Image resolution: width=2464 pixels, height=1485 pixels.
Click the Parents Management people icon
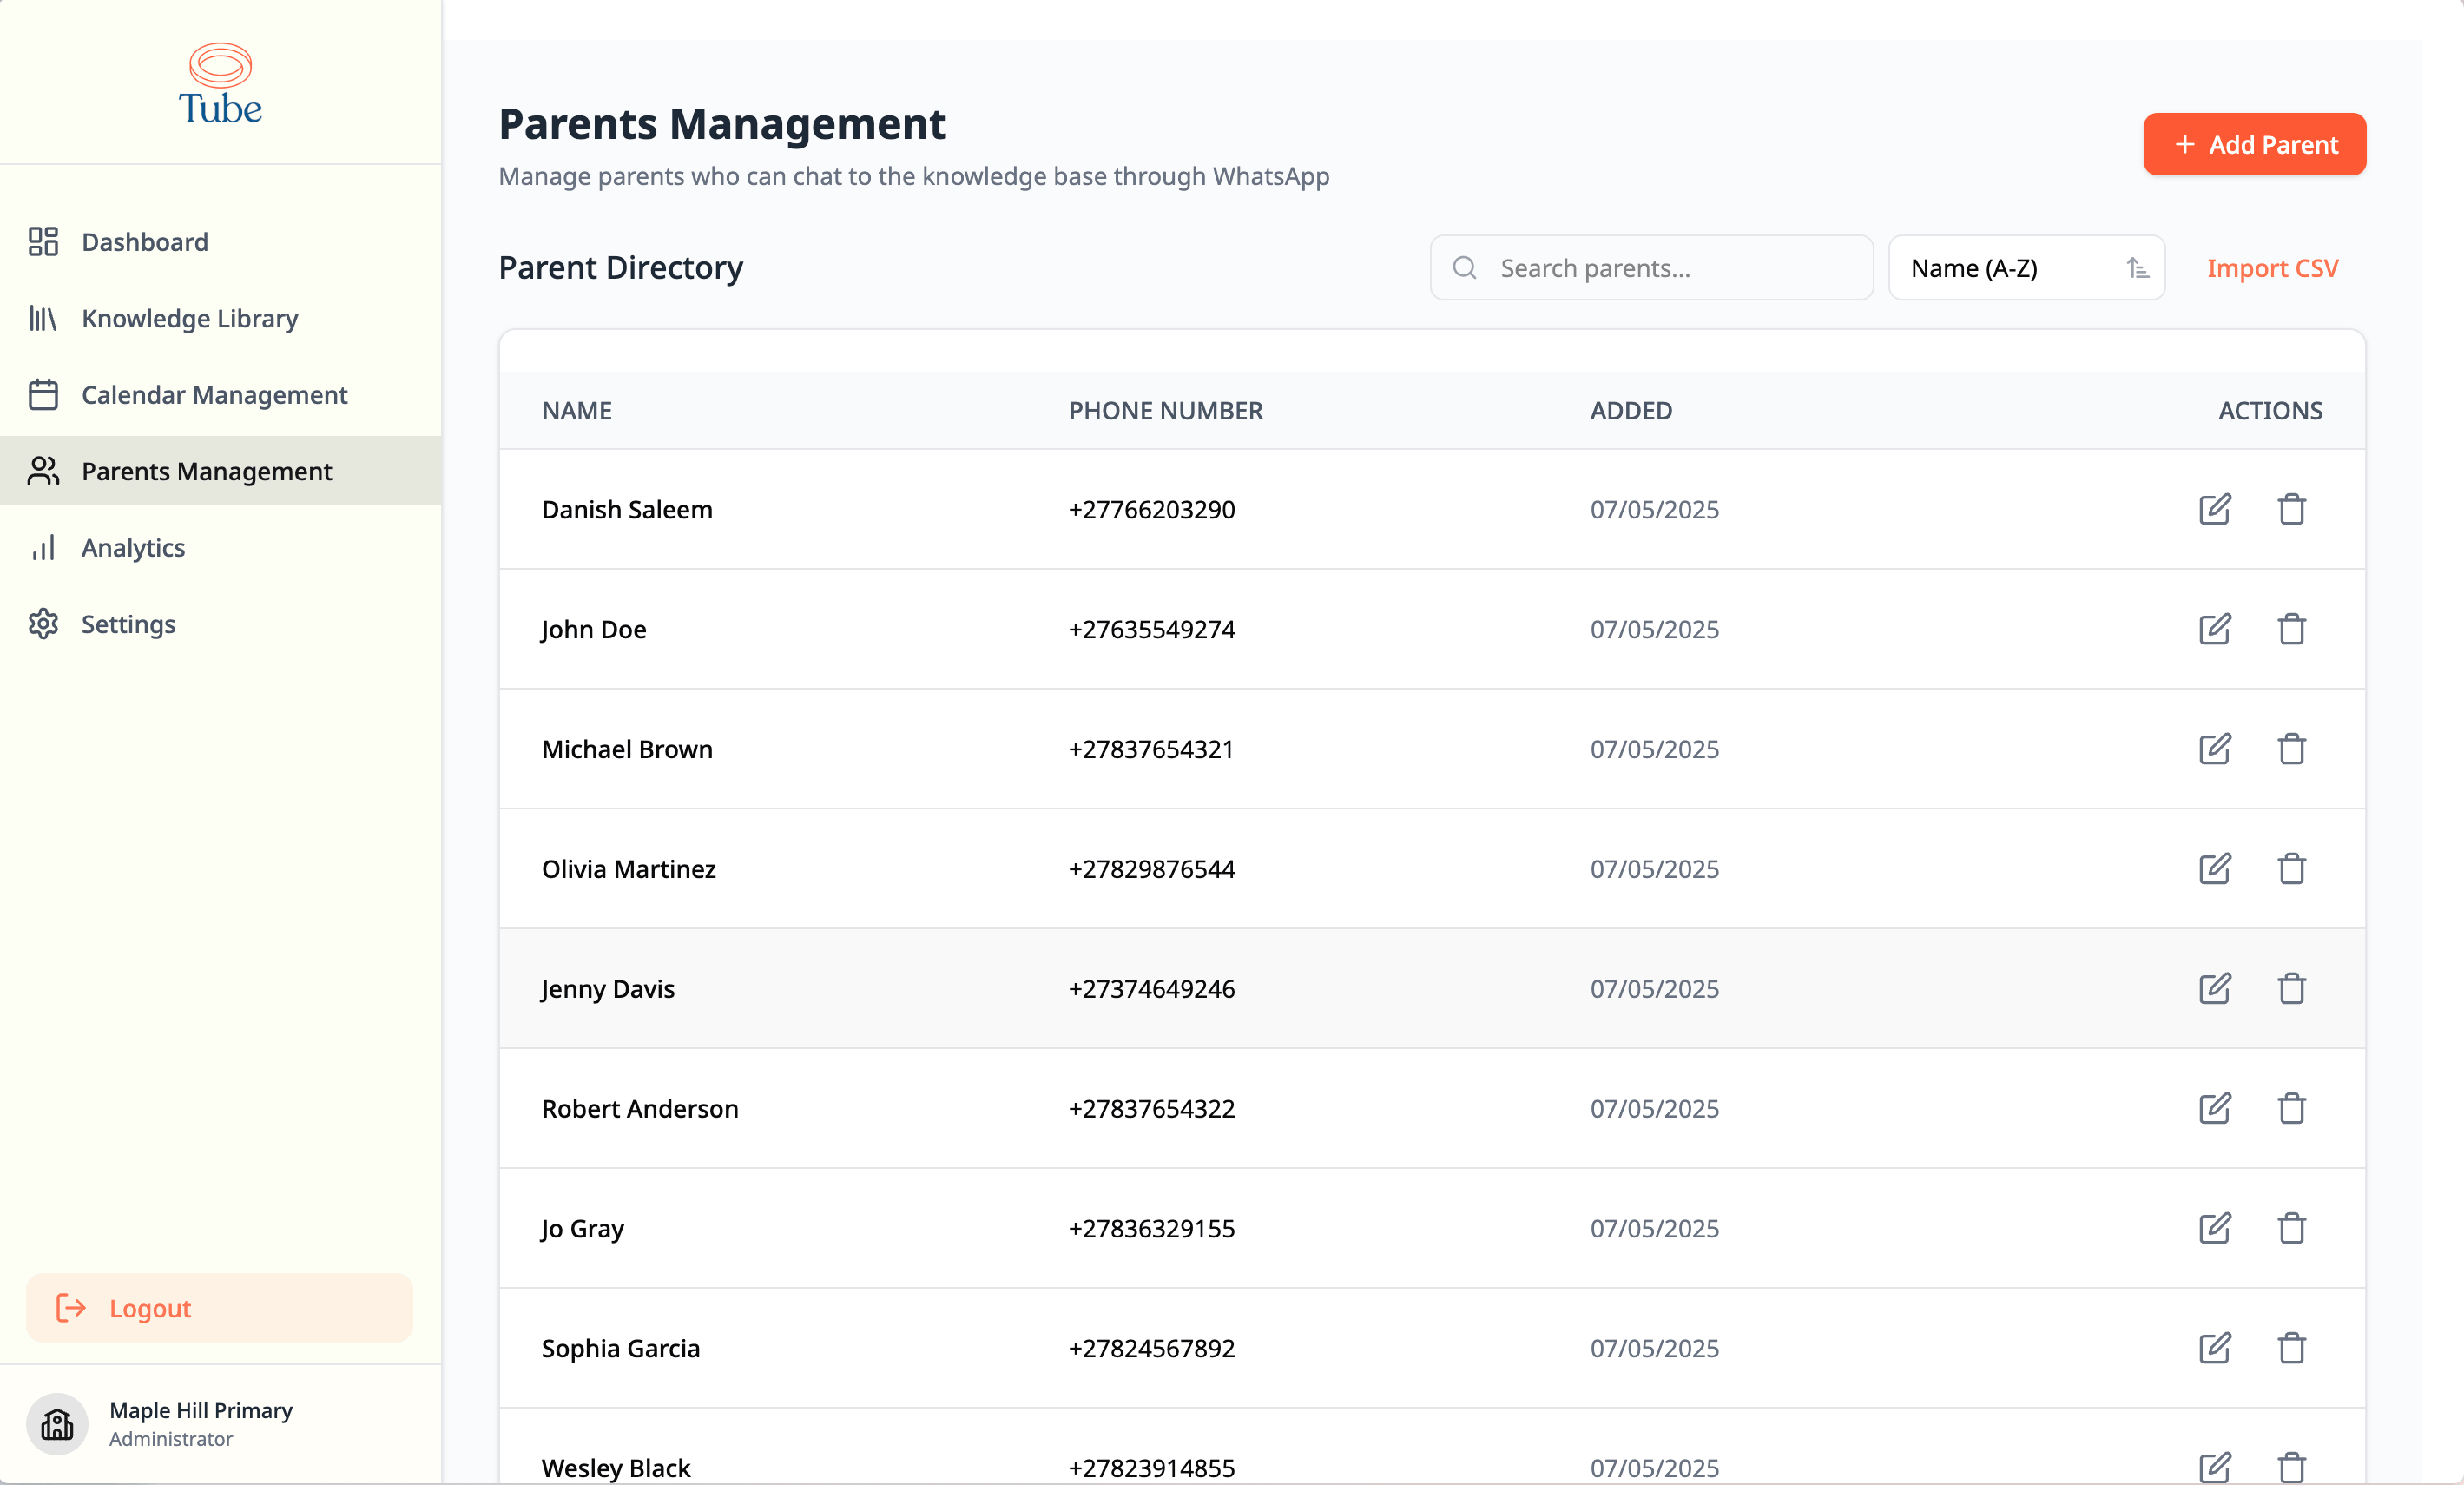coord(43,471)
